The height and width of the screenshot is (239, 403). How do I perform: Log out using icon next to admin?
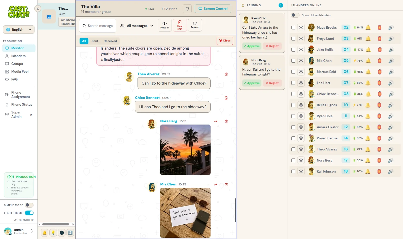32,231
